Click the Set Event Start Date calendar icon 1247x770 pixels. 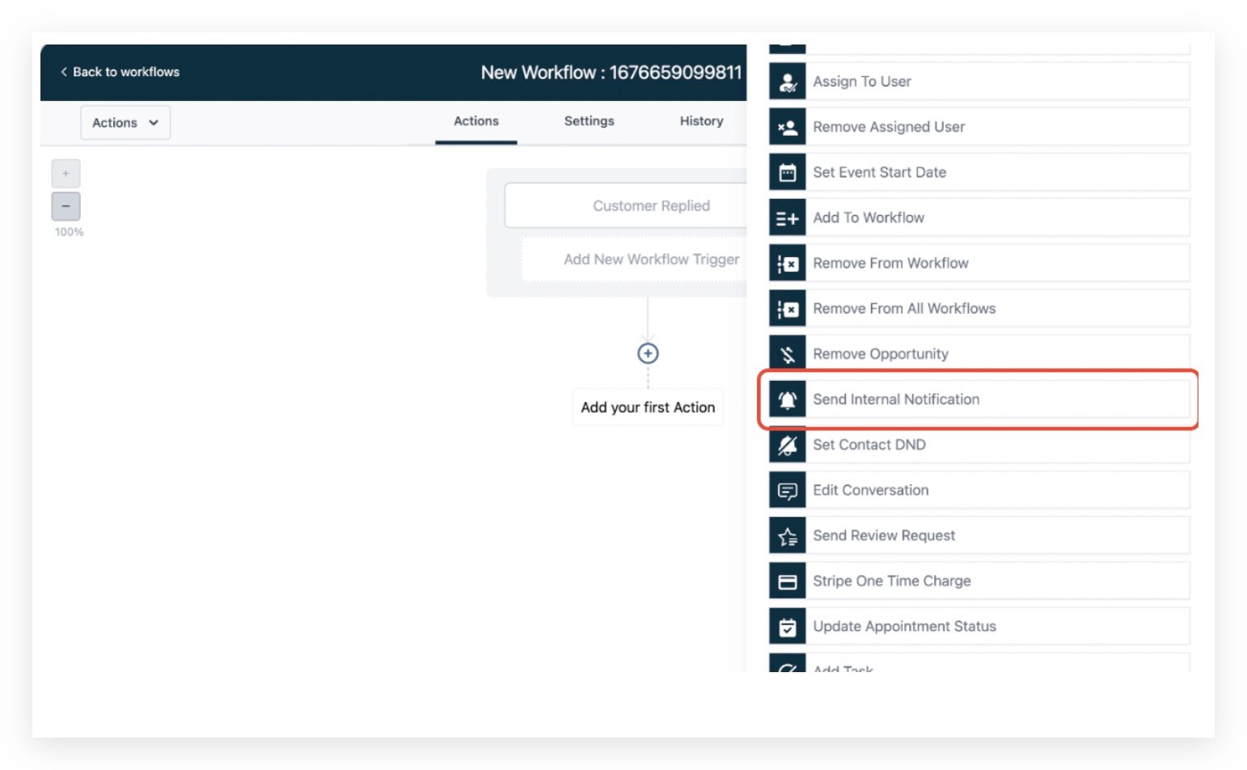[787, 172]
